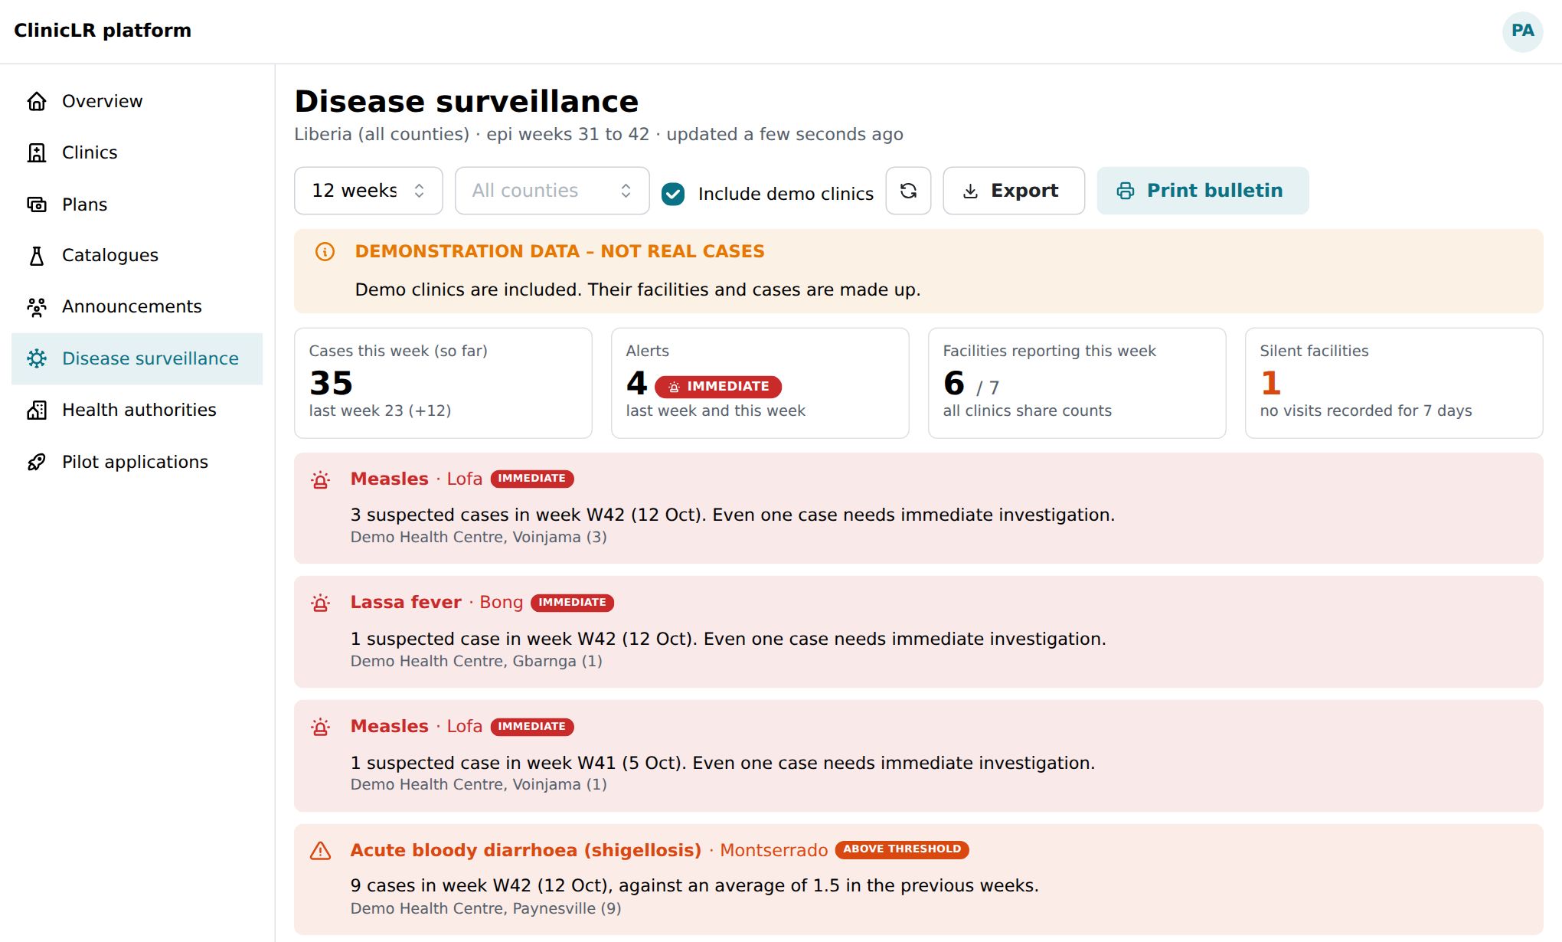
Task: Open Health authorities menu item
Action: (x=137, y=410)
